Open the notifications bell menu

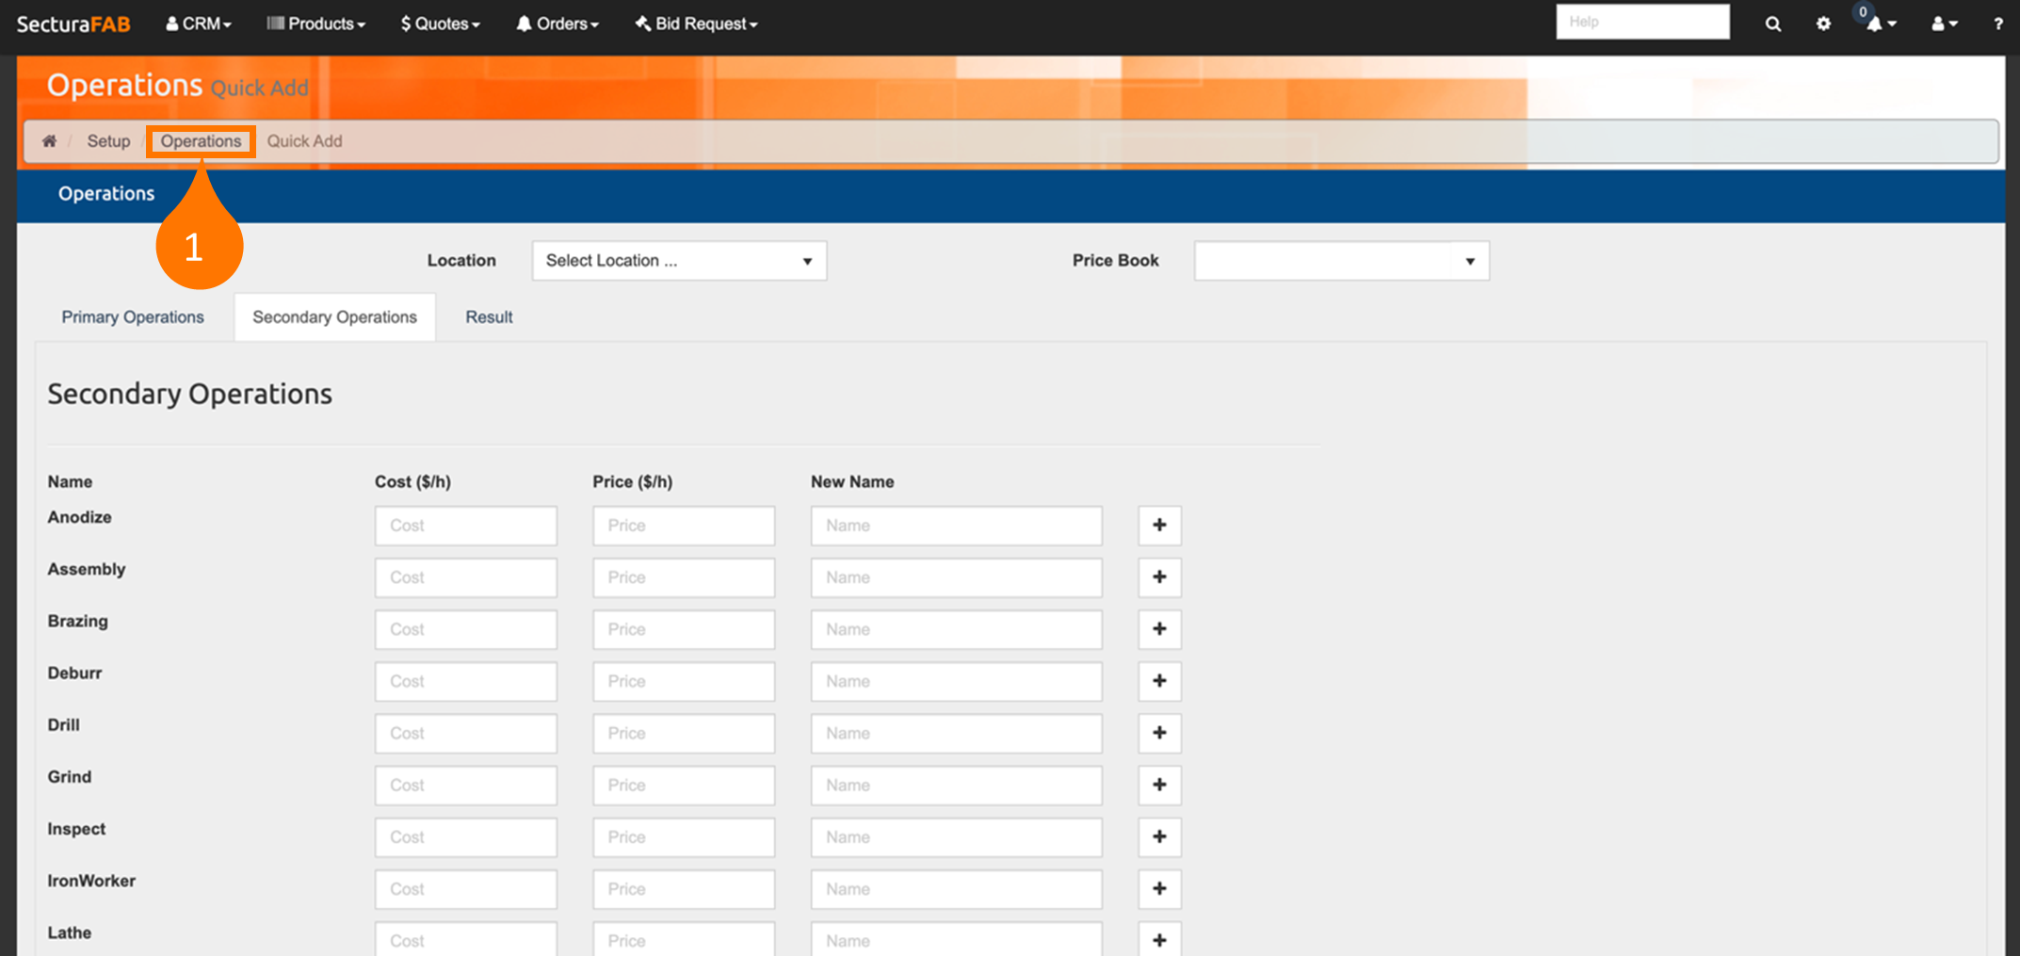1880,24
